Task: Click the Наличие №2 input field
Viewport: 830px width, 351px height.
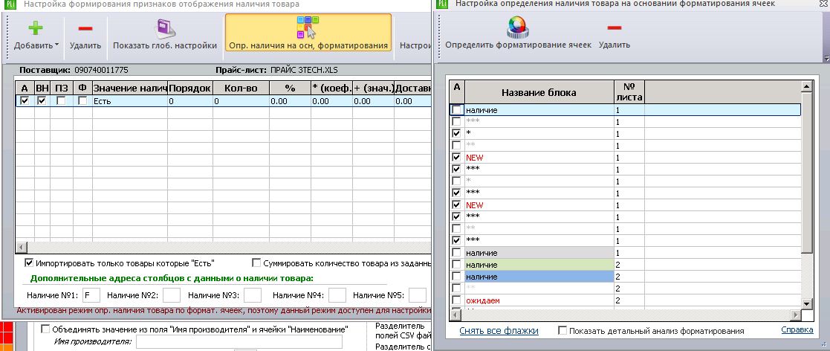Action: pyautogui.click(x=172, y=295)
